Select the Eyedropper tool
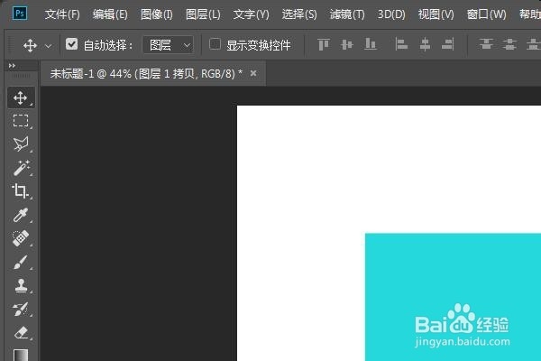Image resolution: width=541 pixels, height=361 pixels. tap(21, 215)
